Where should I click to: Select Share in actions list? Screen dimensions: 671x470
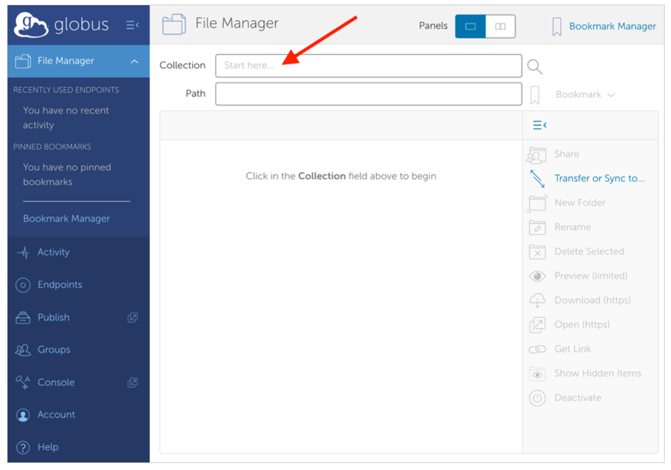(567, 154)
